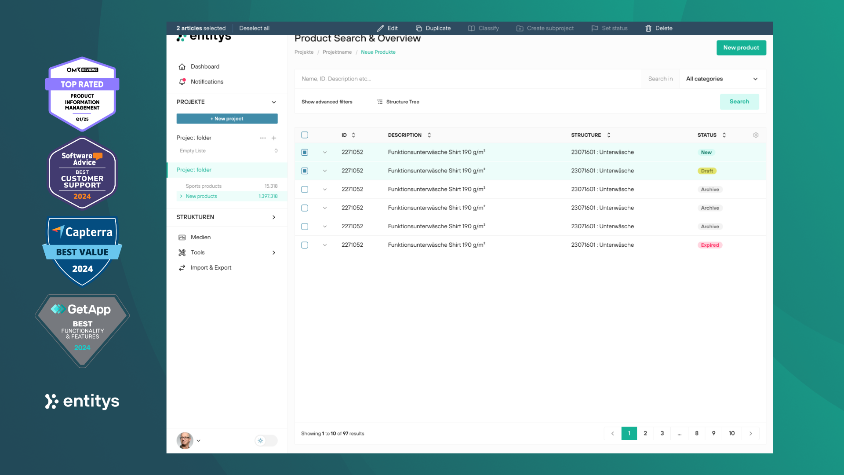
Task: Open Notifications bell icon
Action: [182, 82]
